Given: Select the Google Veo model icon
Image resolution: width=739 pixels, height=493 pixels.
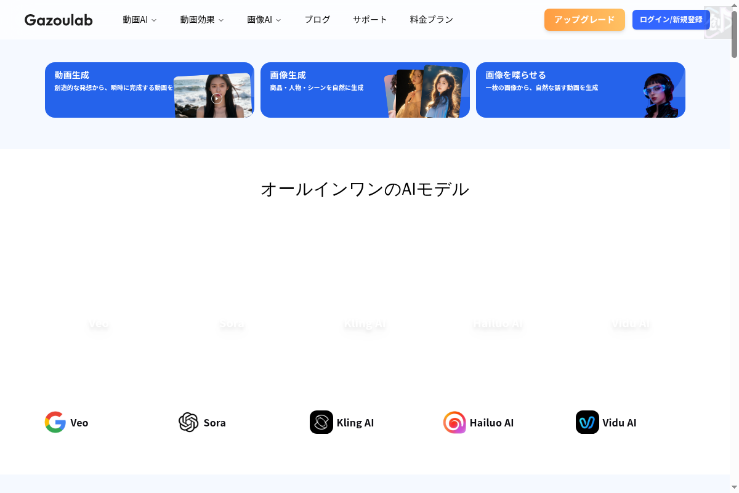Looking at the screenshot, I should coord(55,422).
